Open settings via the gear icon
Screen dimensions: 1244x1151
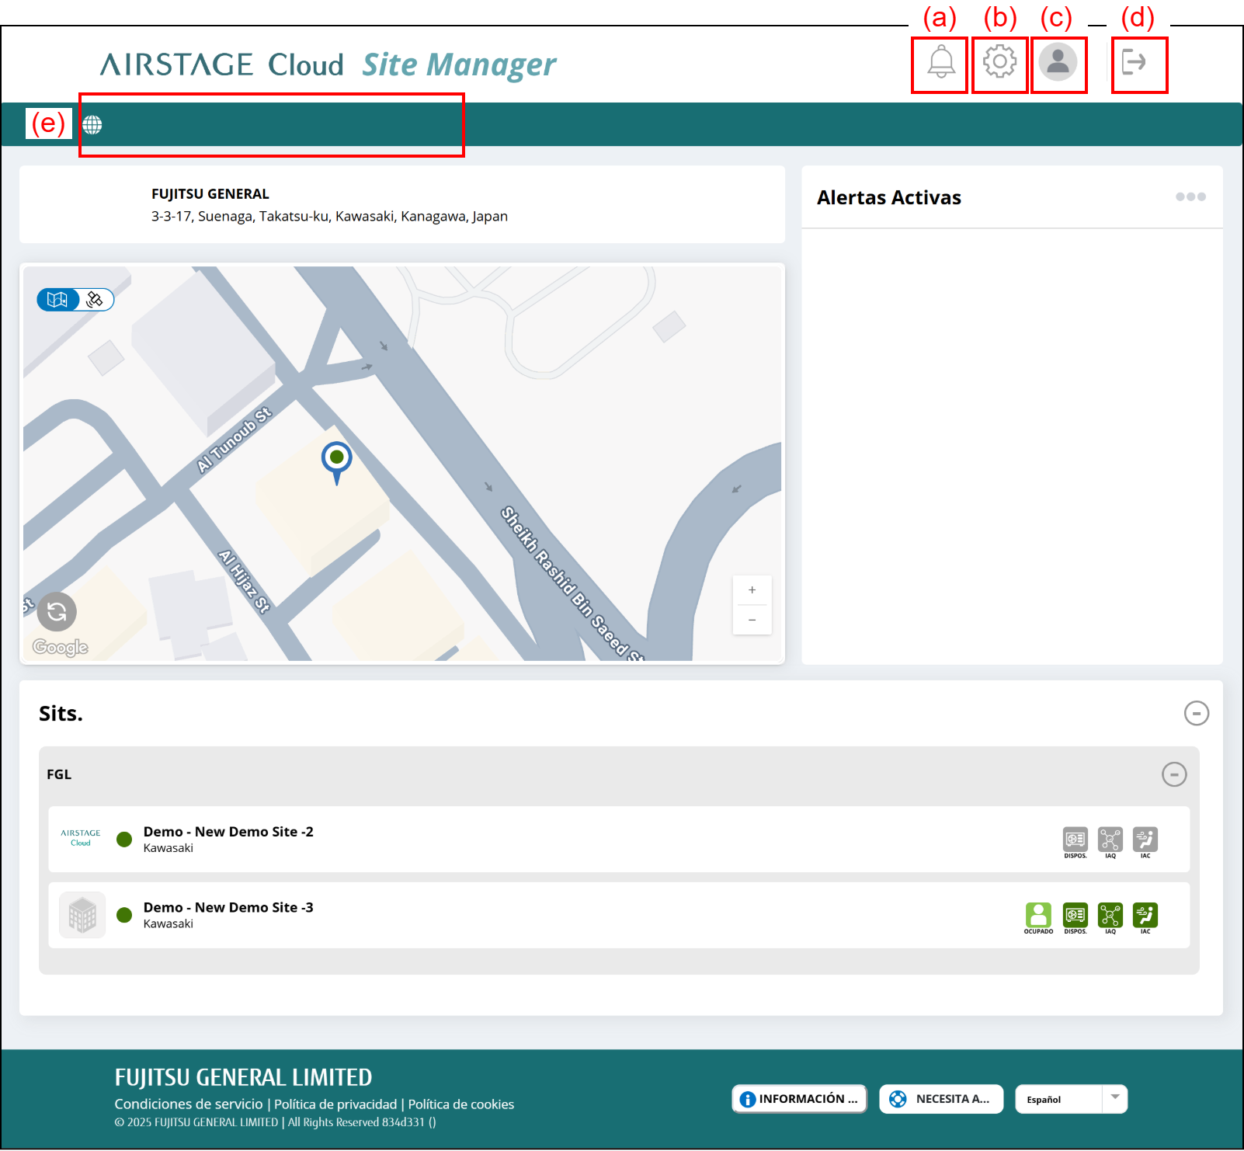click(x=999, y=62)
